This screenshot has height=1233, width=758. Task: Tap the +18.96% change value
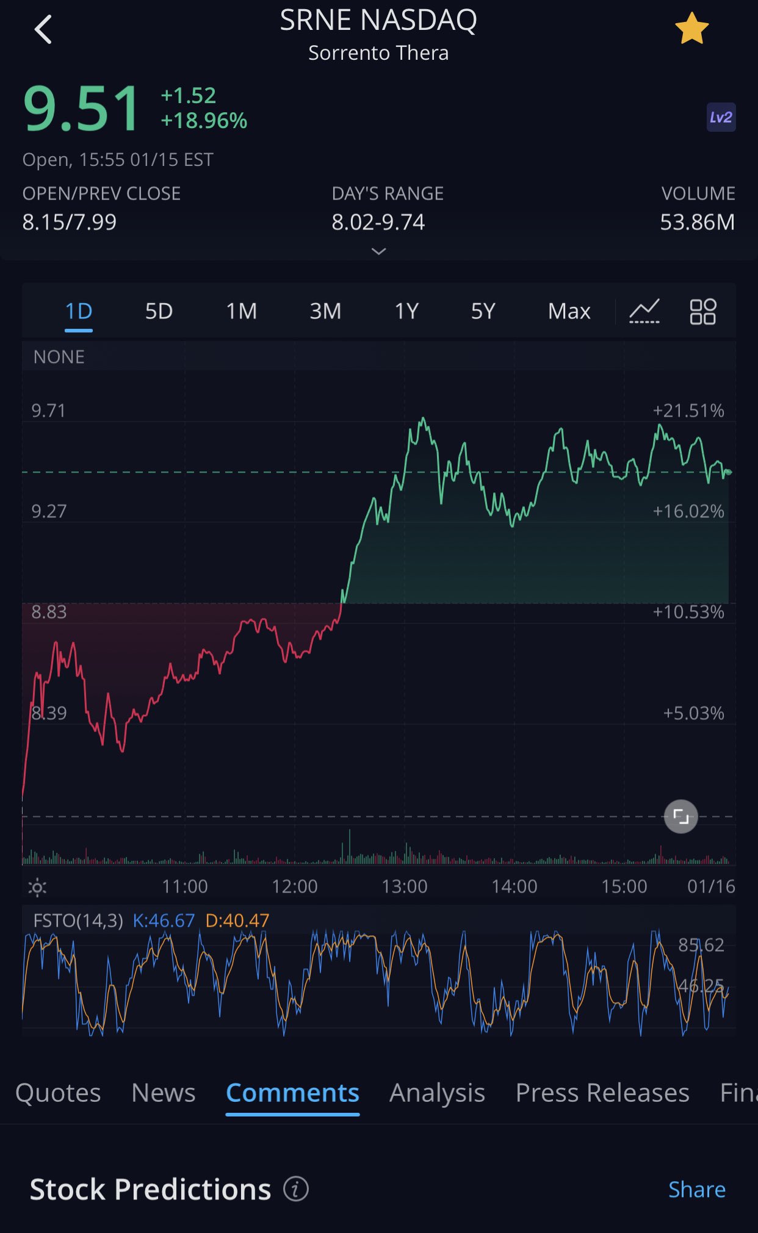click(x=204, y=121)
